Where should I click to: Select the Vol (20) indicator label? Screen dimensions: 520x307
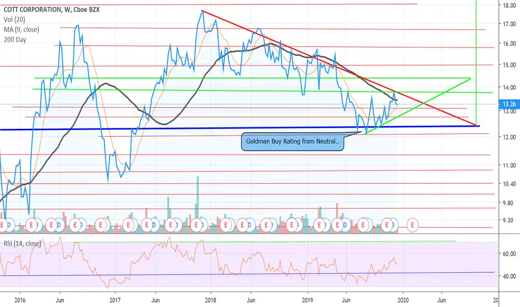[15, 20]
